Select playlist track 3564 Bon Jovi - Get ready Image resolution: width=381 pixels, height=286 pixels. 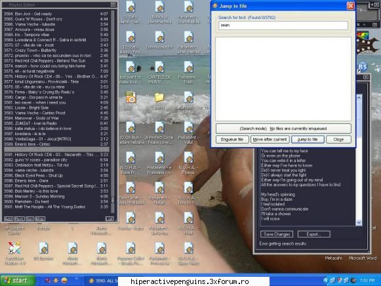pos(56,14)
